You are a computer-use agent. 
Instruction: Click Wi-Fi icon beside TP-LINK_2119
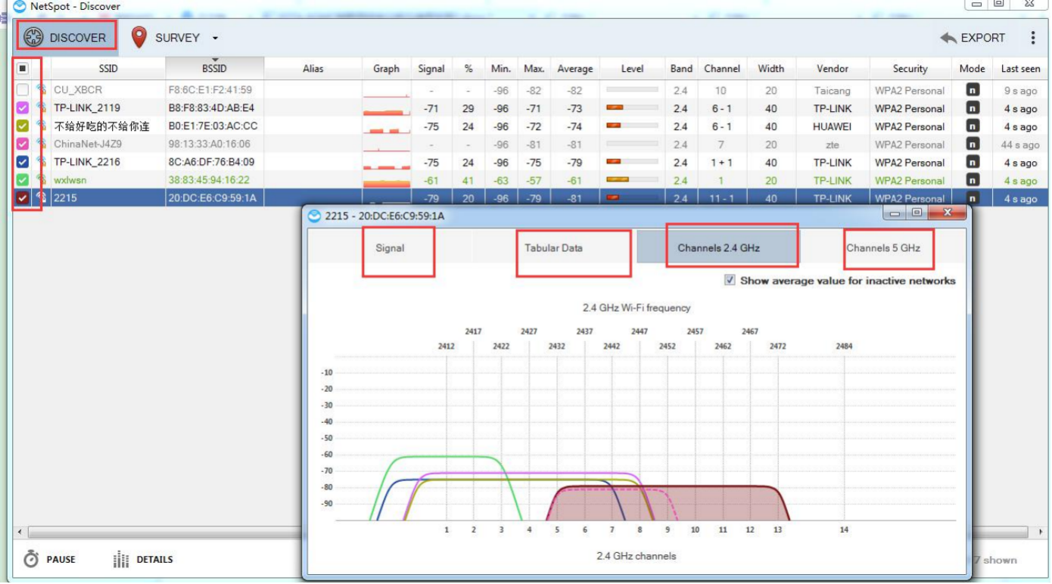pyautogui.click(x=42, y=108)
